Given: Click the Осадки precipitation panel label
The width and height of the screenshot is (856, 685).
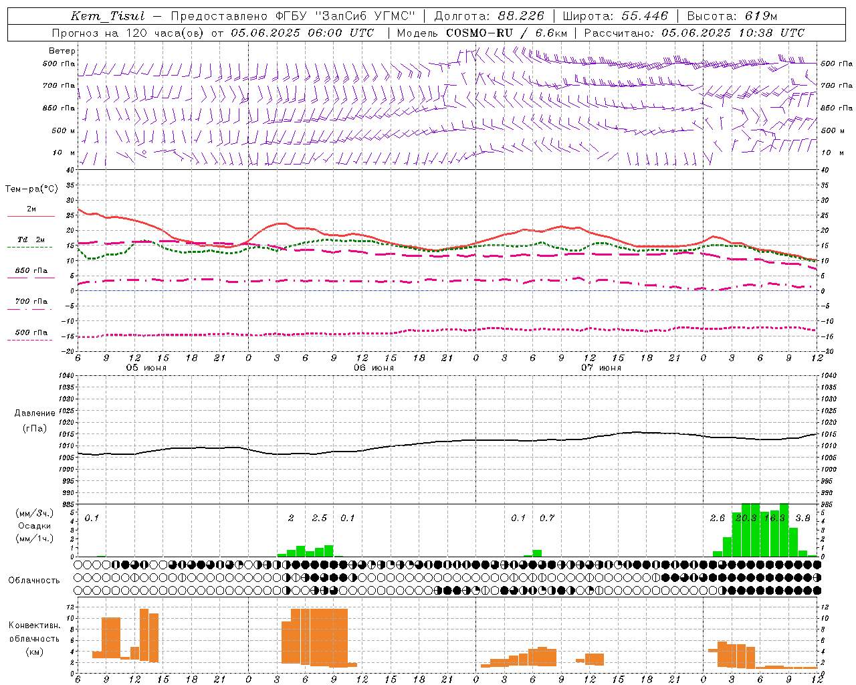Looking at the screenshot, I should tap(35, 526).
